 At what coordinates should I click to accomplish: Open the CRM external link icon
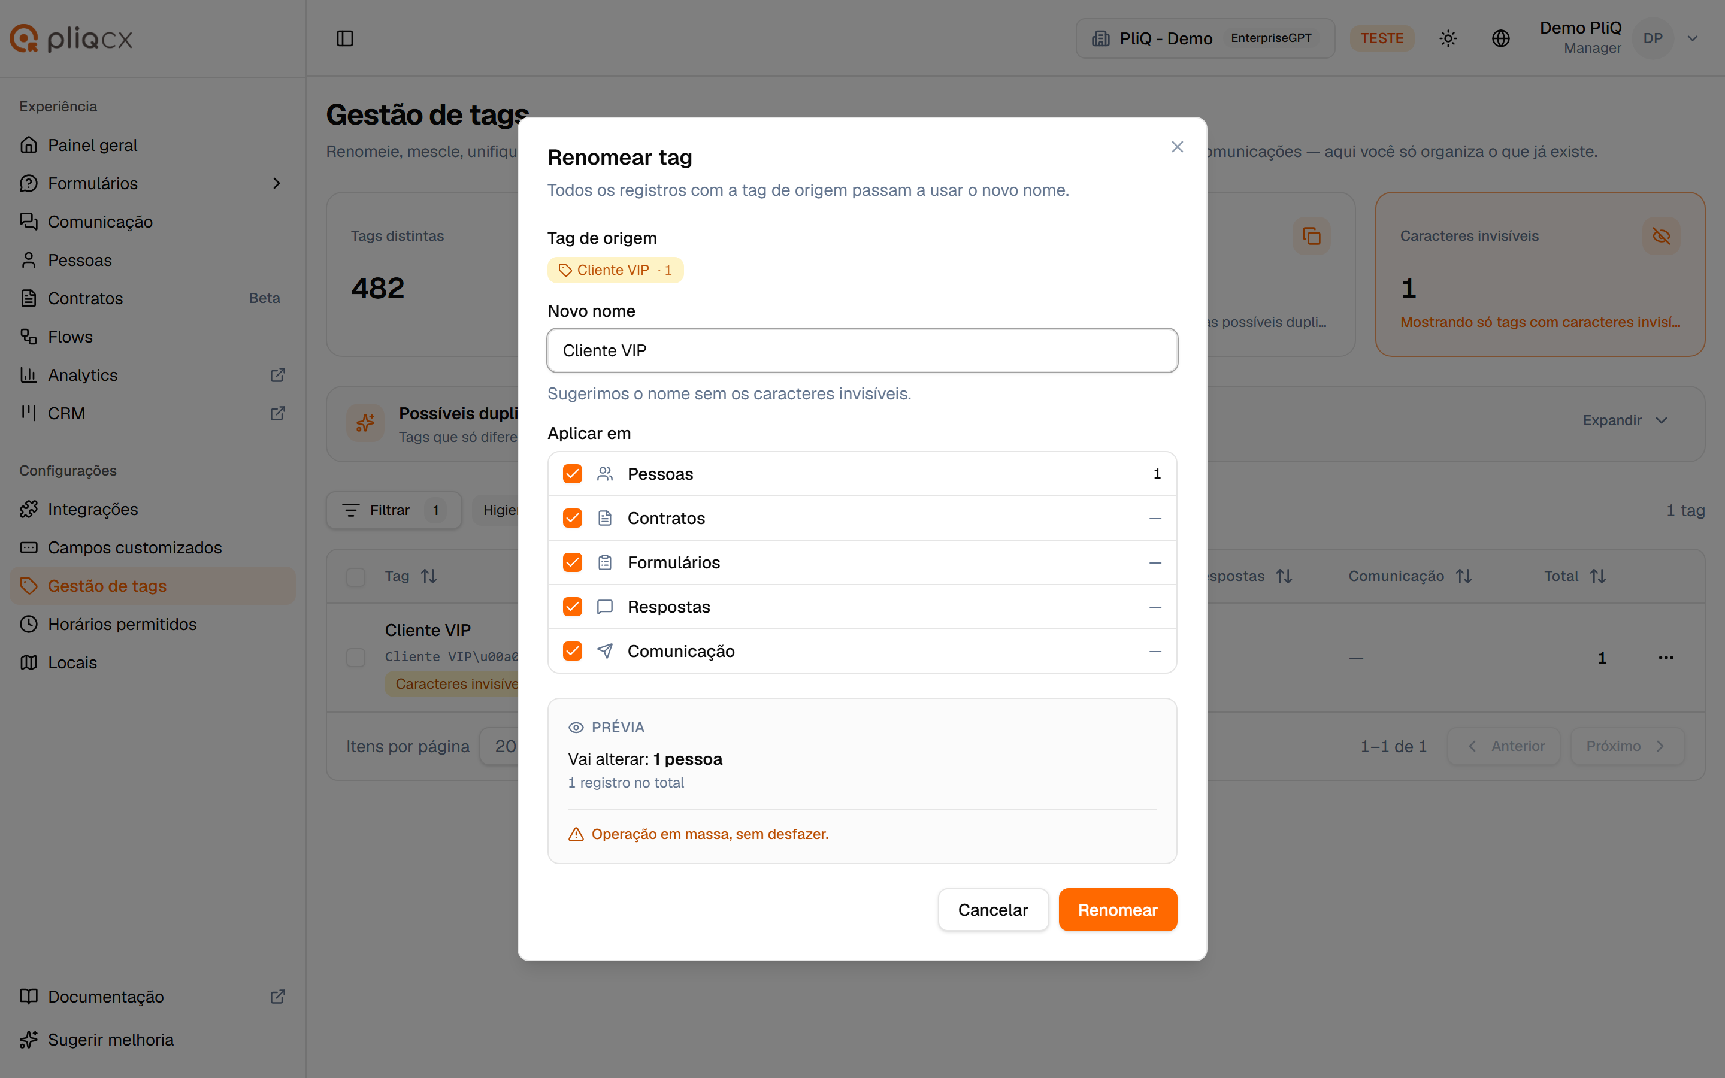[278, 413]
